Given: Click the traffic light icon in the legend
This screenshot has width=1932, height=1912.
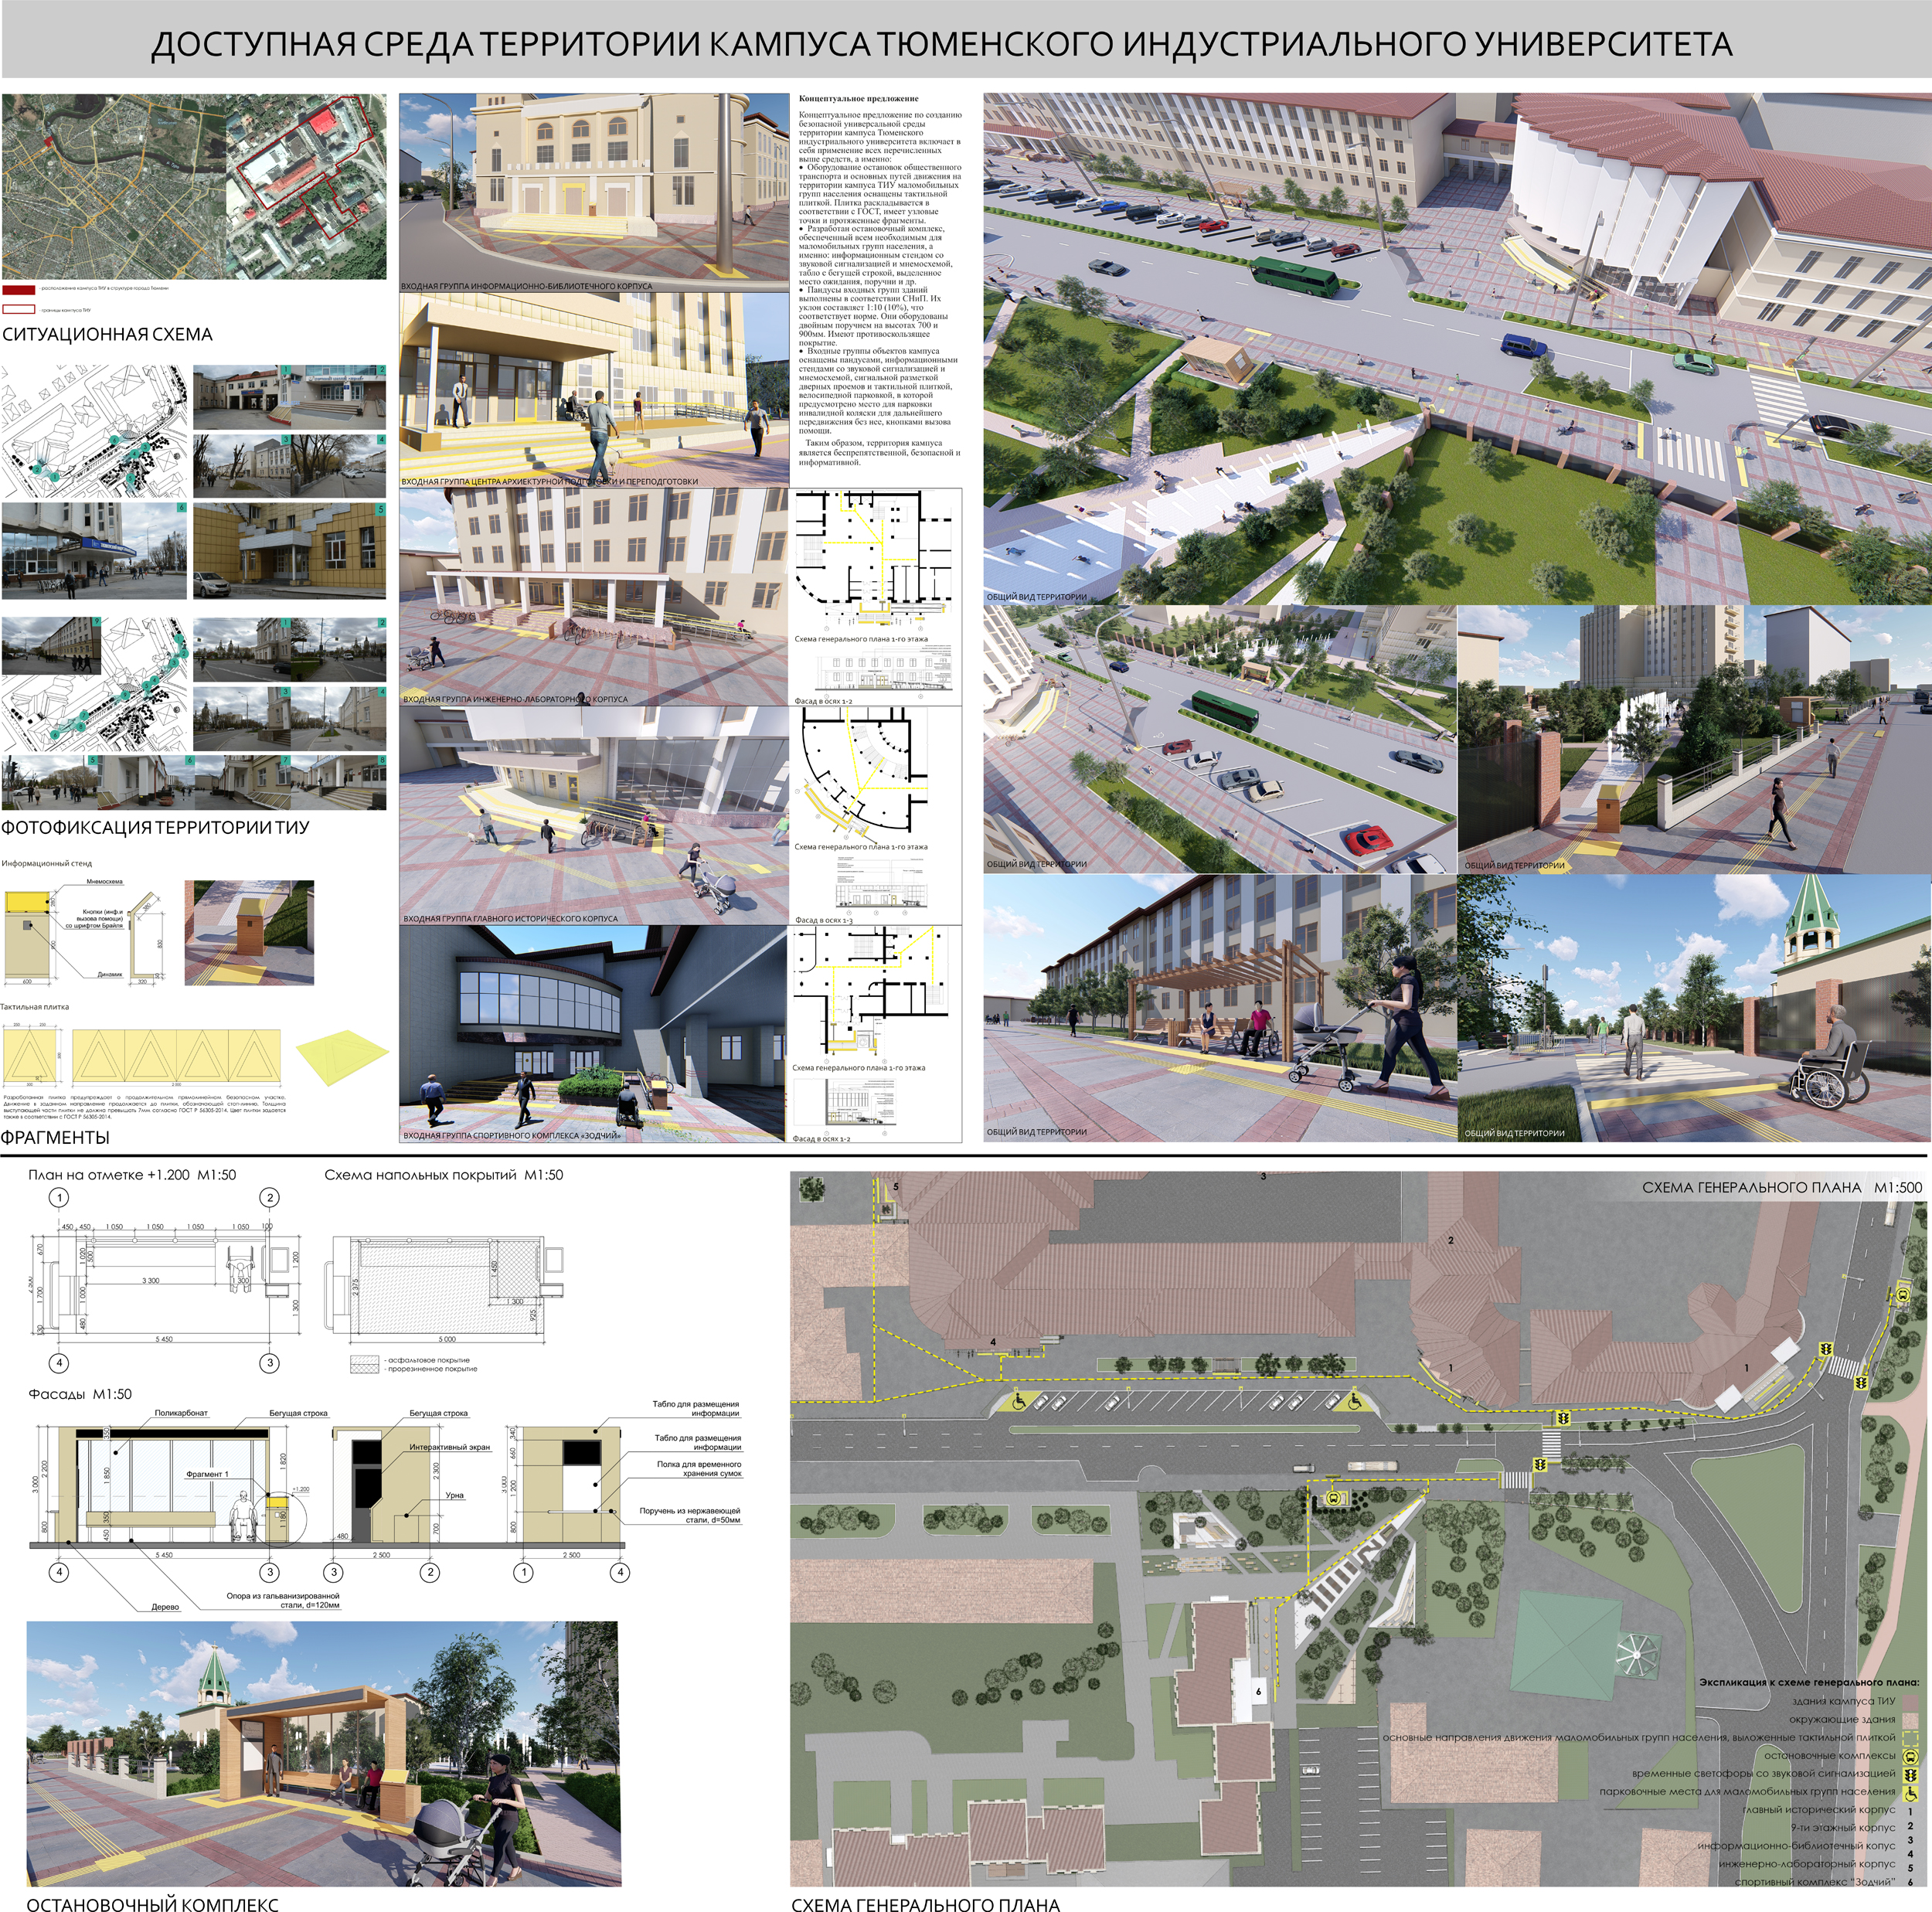Looking at the screenshot, I should point(1910,1776).
